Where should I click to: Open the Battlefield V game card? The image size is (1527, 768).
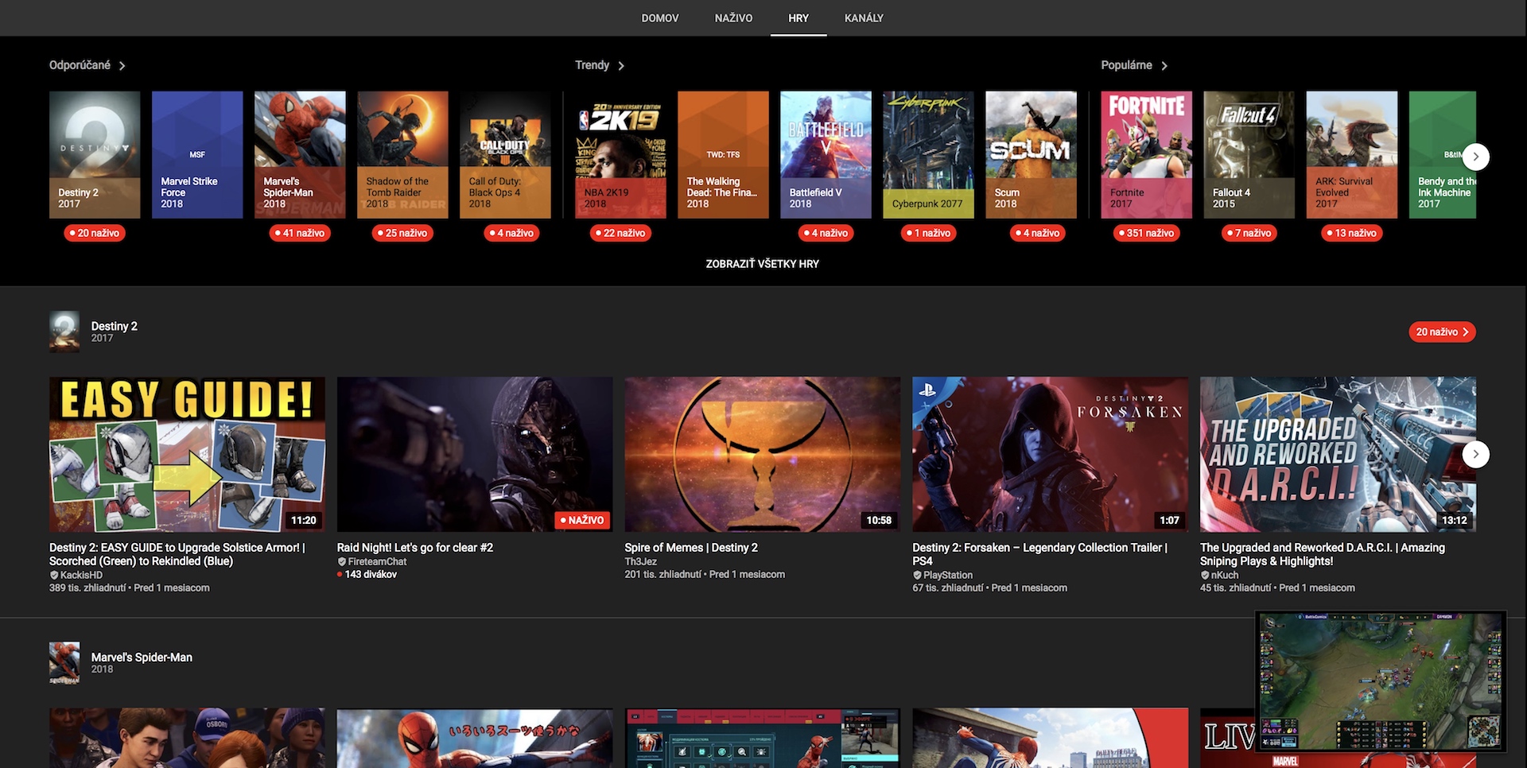pyautogui.click(x=826, y=154)
